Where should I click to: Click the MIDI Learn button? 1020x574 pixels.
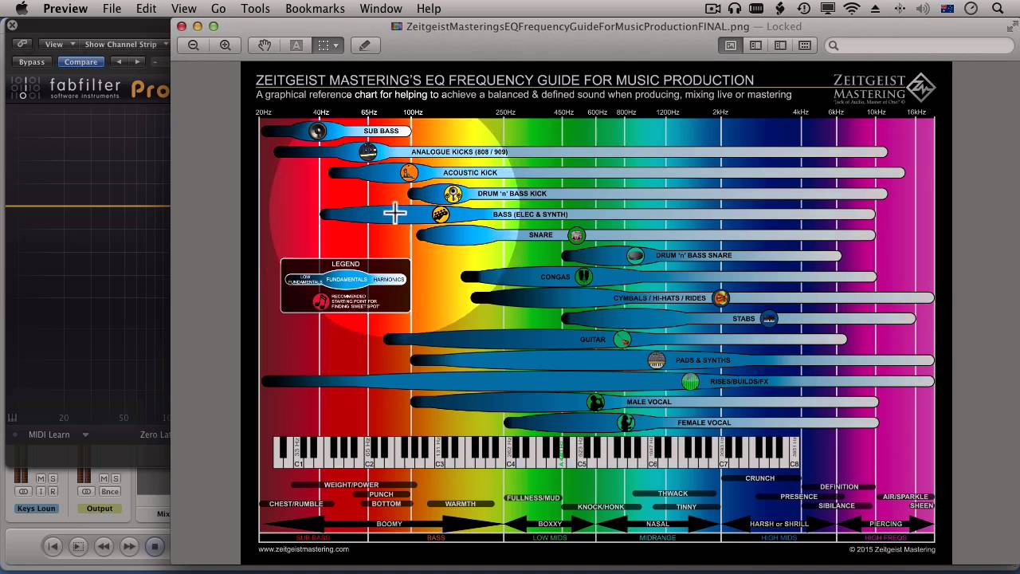(49, 434)
